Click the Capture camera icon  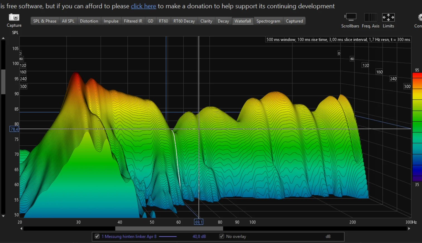coord(14,17)
